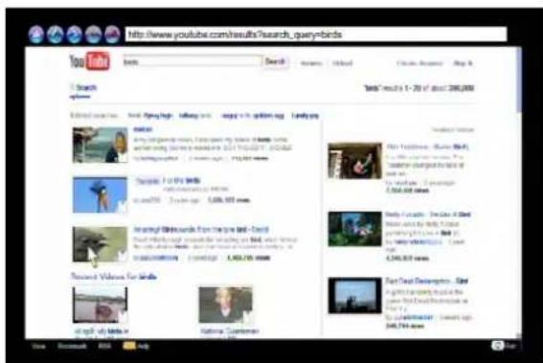This screenshot has height=363, width=543.
Task: Click the fourth round browser toolbar icon
Action: click(x=93, y=34)
